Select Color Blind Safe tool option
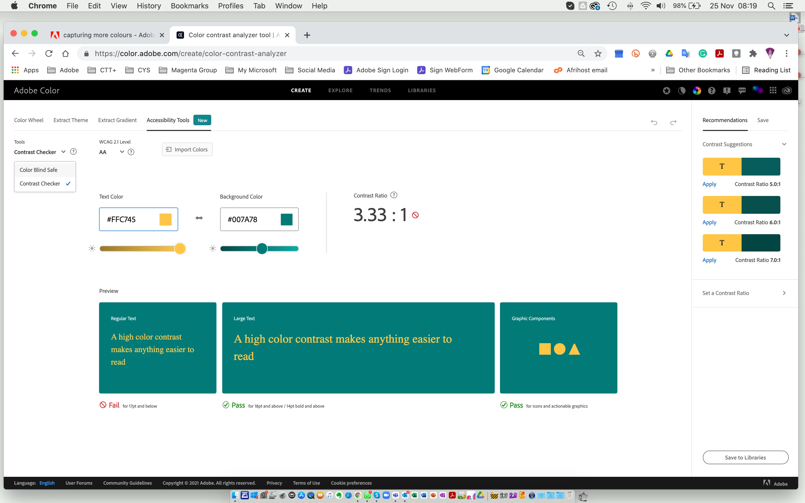The width and height of the screenshot is (805, 503). [x=39, y=170]
